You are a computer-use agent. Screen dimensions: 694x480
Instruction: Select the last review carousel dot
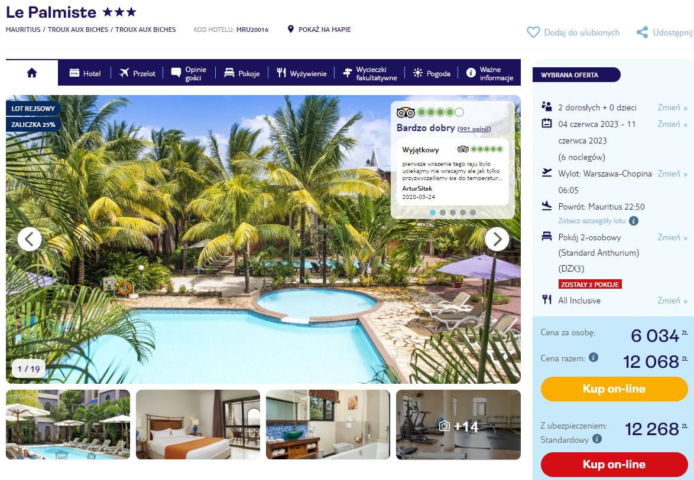pos(473,213)
